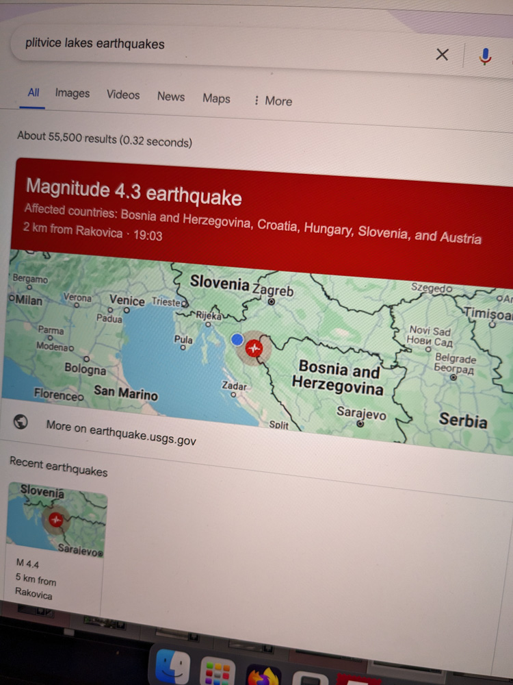This screenshot has width=513, height=685.
Task: Open the M 4.4 recent earthquake thumbnail
Action: [x=56, y=519]
